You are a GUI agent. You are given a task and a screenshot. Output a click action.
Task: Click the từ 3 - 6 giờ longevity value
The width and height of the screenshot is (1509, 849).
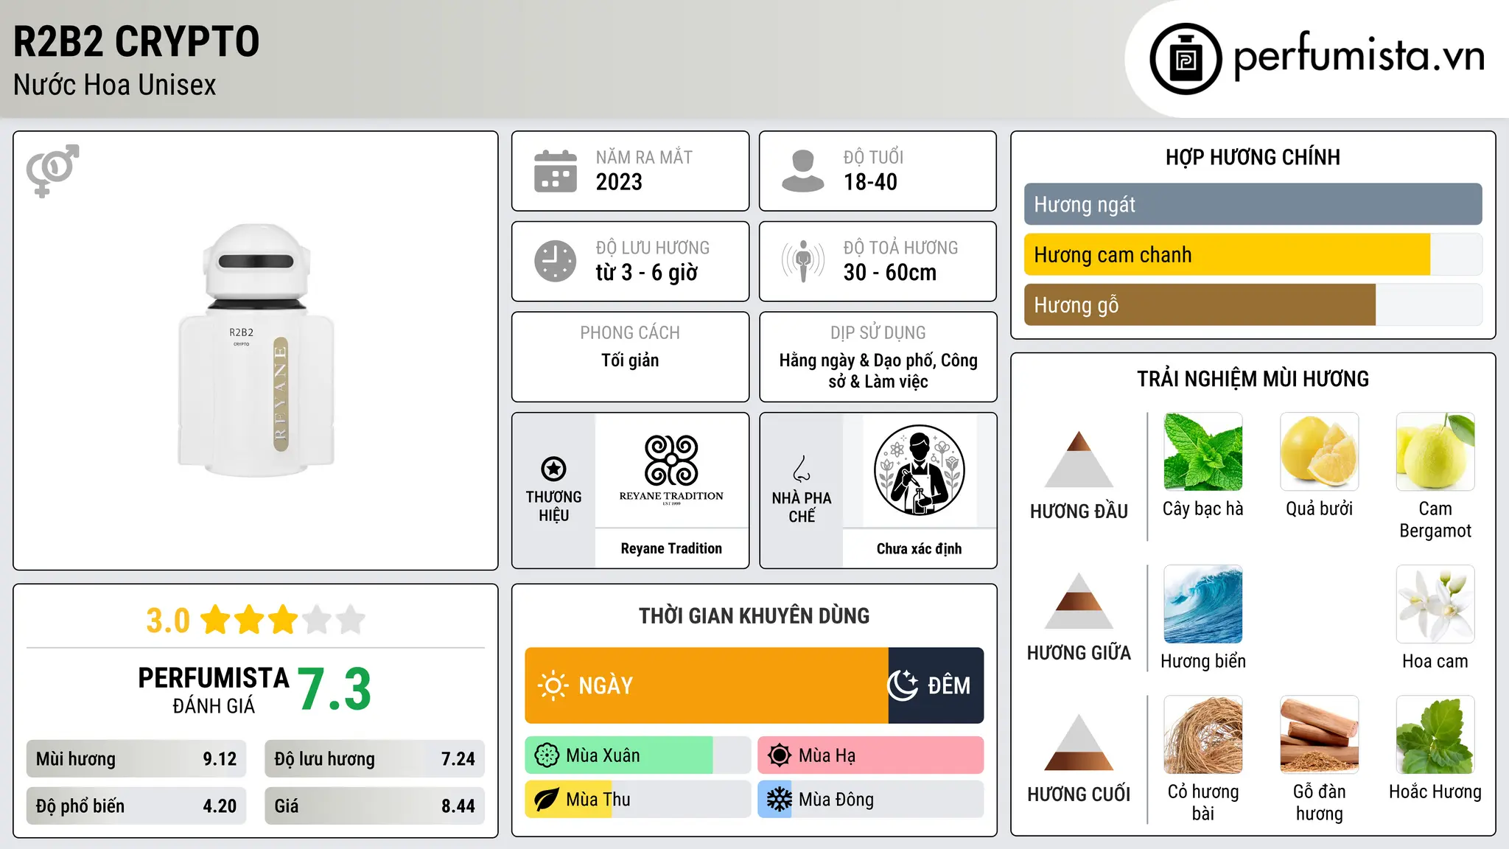coord(647,273)
